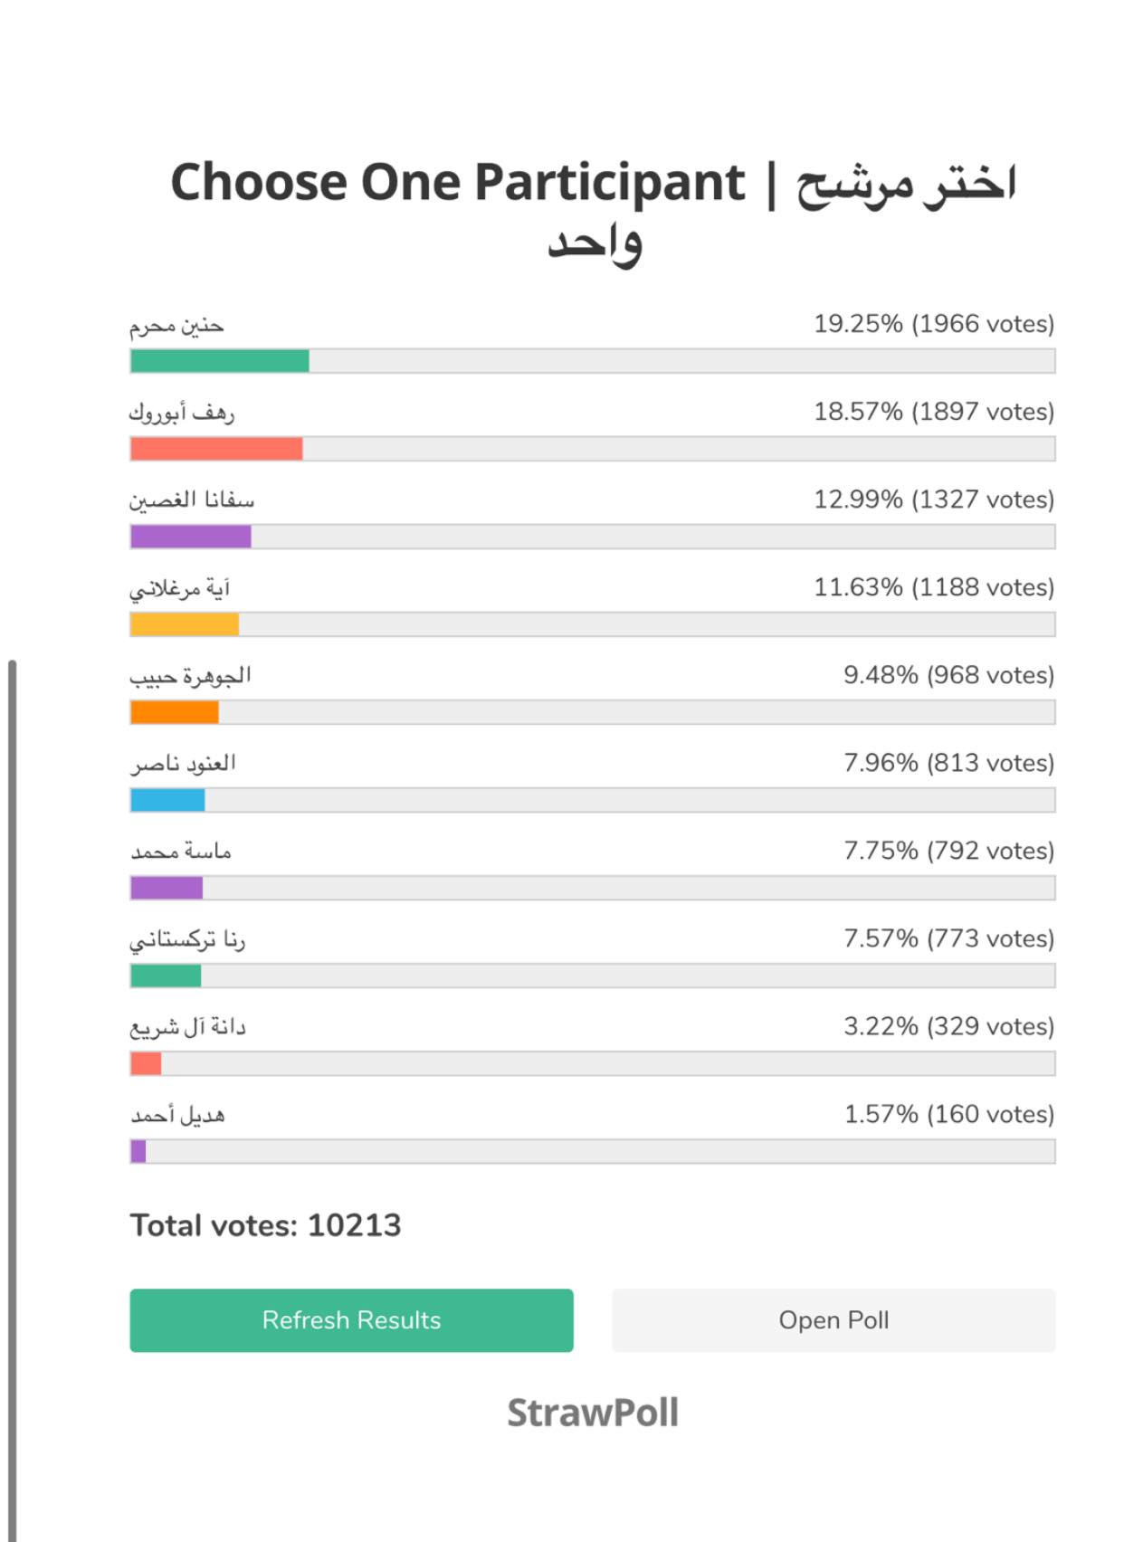Click the purple 7.75% result bar
The height and width of the screenshot is (1542, 1124).
point(167,888)
